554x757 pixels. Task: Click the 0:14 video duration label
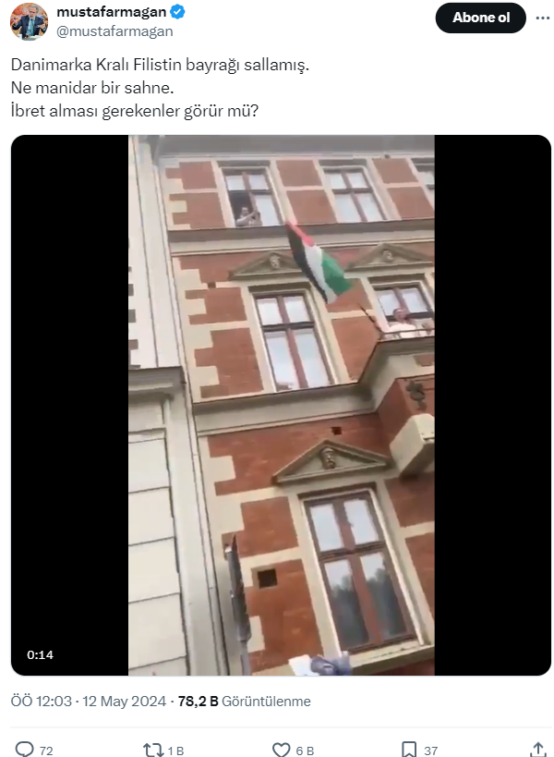click(x=40, y=655)
